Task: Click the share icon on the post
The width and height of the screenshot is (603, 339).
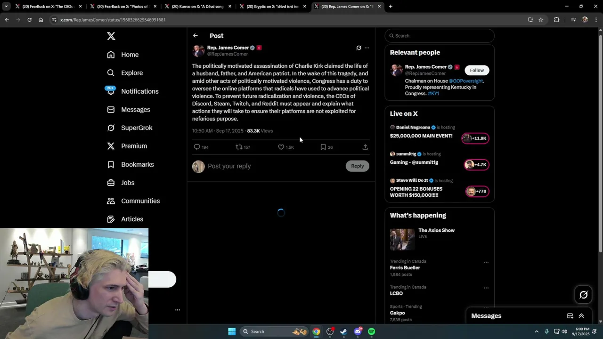Action: 365,147
